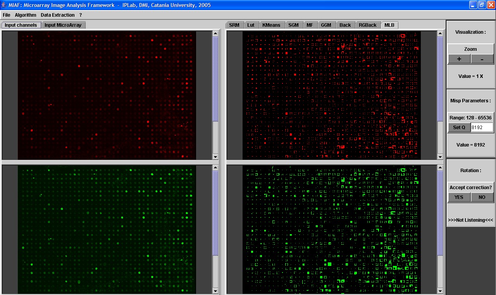Screen dimensions: 496x295
Task: Select the RGBack tab
Action: (367, 25)
